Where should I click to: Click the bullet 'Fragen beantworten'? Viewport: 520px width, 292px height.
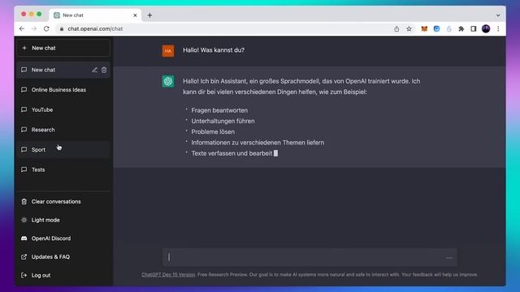point(219,110)
